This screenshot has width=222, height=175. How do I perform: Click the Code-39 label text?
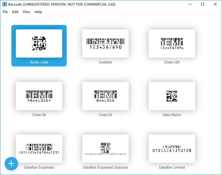(x=39, y=115)
